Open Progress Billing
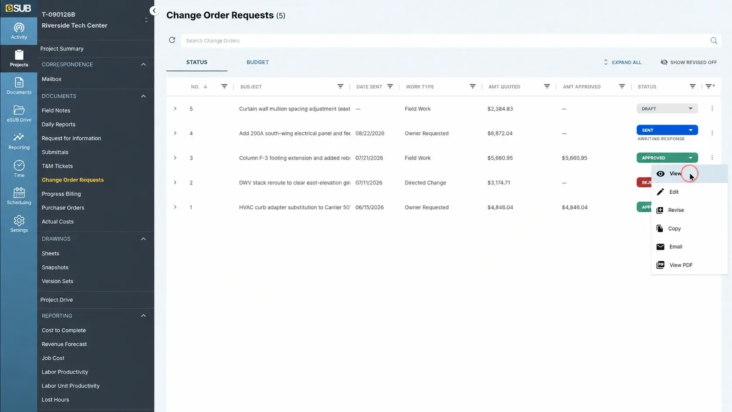Image resolution: width=732 pixels, height=412 pixels. pos(61,194)
